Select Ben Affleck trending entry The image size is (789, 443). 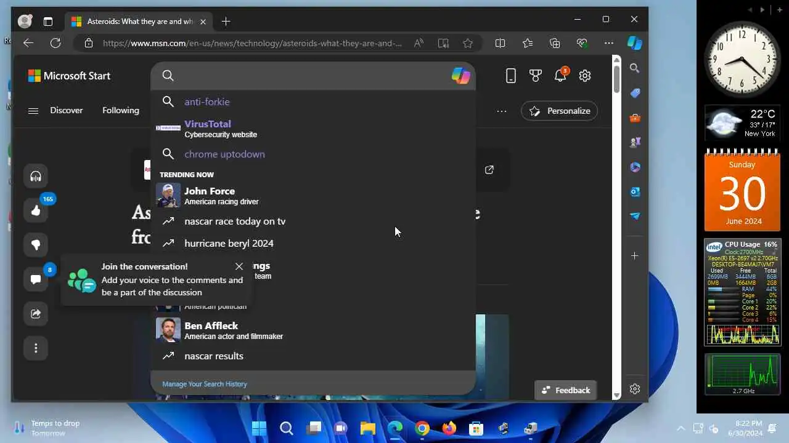[313, 330]
